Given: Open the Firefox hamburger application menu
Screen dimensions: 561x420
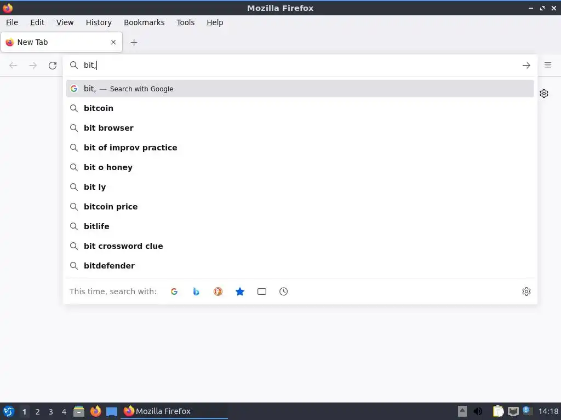Looking at the screenshot, I should pos(548,65).
